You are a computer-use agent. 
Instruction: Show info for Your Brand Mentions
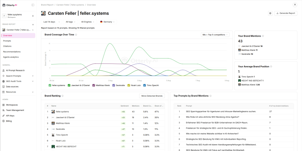click(x=263, y=36)
